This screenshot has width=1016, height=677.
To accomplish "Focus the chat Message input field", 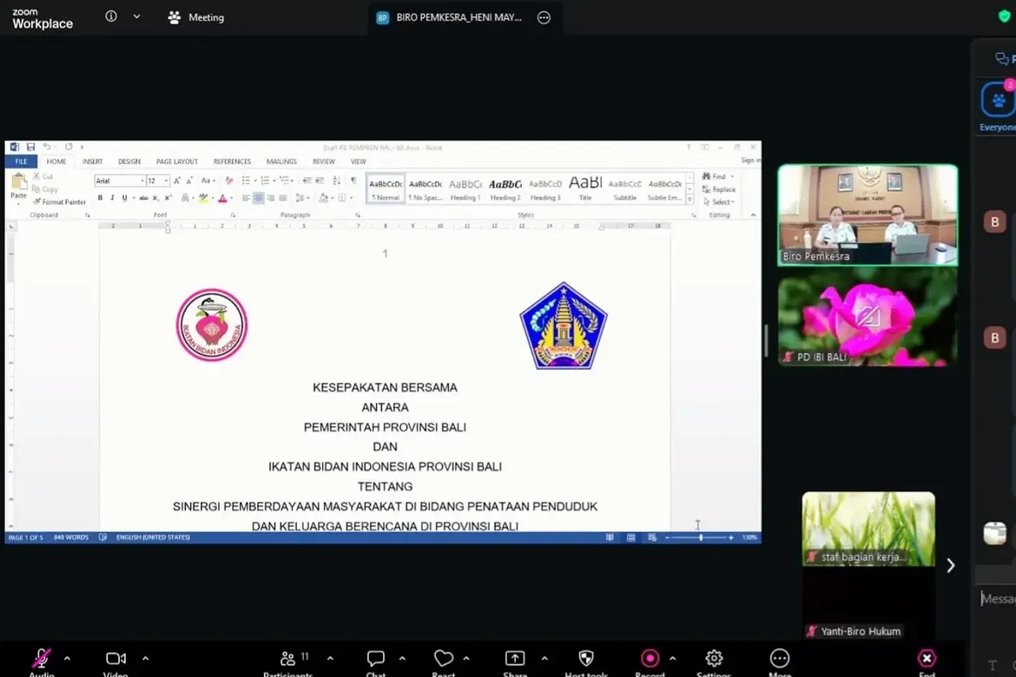I will point(998,599).
